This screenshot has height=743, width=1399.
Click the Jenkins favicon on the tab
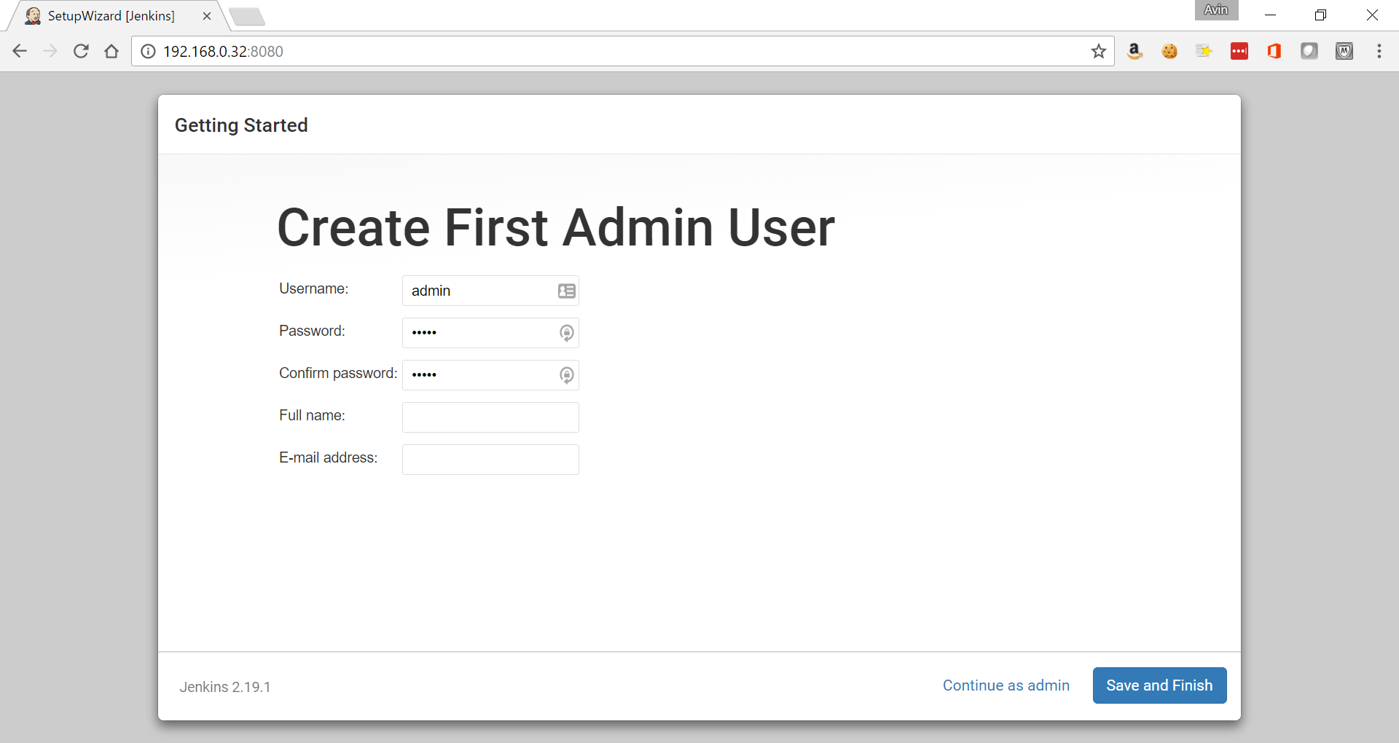[x=33, y=16]
